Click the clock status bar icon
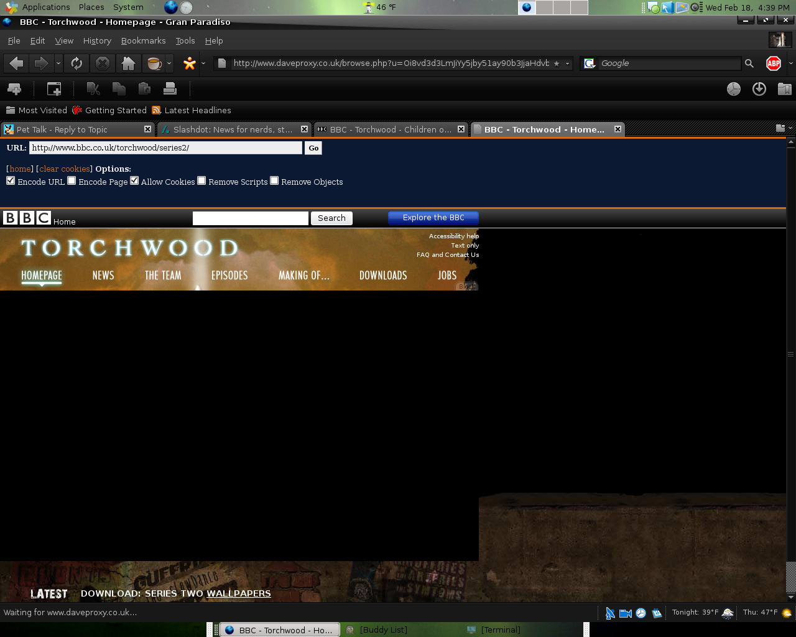The height and width of the screenshot is (637, 796). [x=641, y=613]
